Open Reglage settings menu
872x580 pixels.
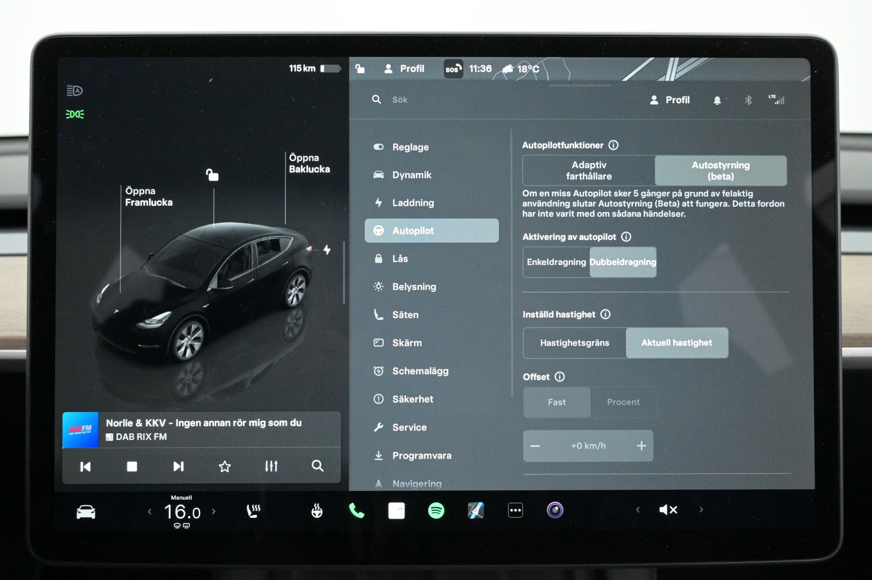(x=432, y=147)
